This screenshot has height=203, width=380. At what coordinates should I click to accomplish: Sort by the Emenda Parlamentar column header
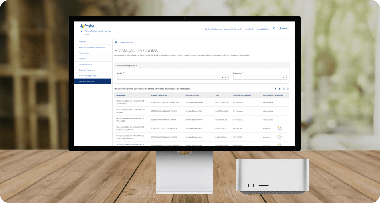tap(159, 95)
